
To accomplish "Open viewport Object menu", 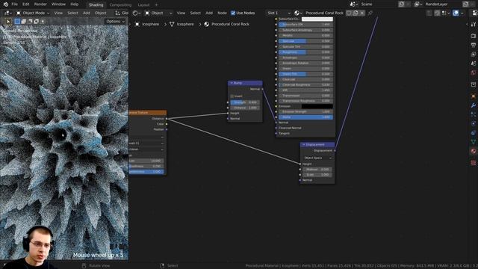I will pyautogui.click(x=100, y=13).
